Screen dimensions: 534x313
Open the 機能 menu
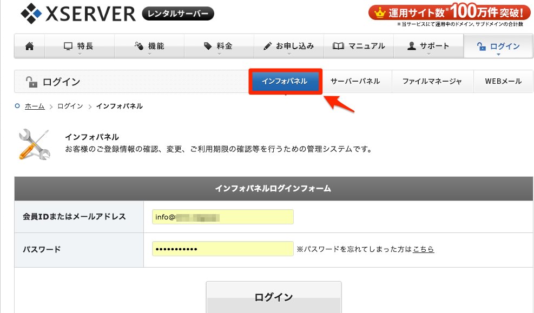[149, 46]
